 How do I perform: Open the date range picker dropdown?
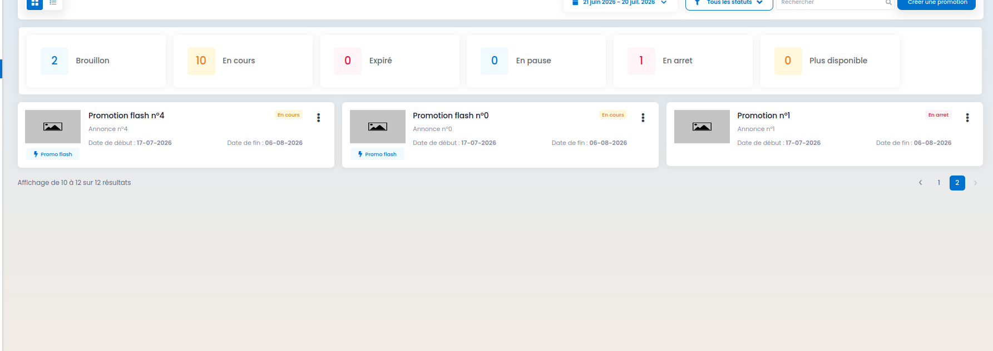(x=619, y=3)
